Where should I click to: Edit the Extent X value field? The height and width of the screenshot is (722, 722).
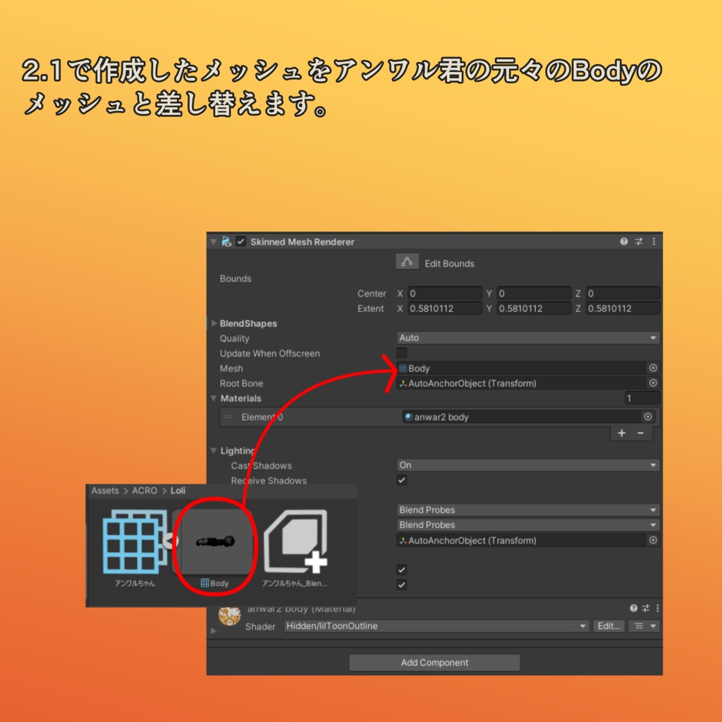[445, 309]
